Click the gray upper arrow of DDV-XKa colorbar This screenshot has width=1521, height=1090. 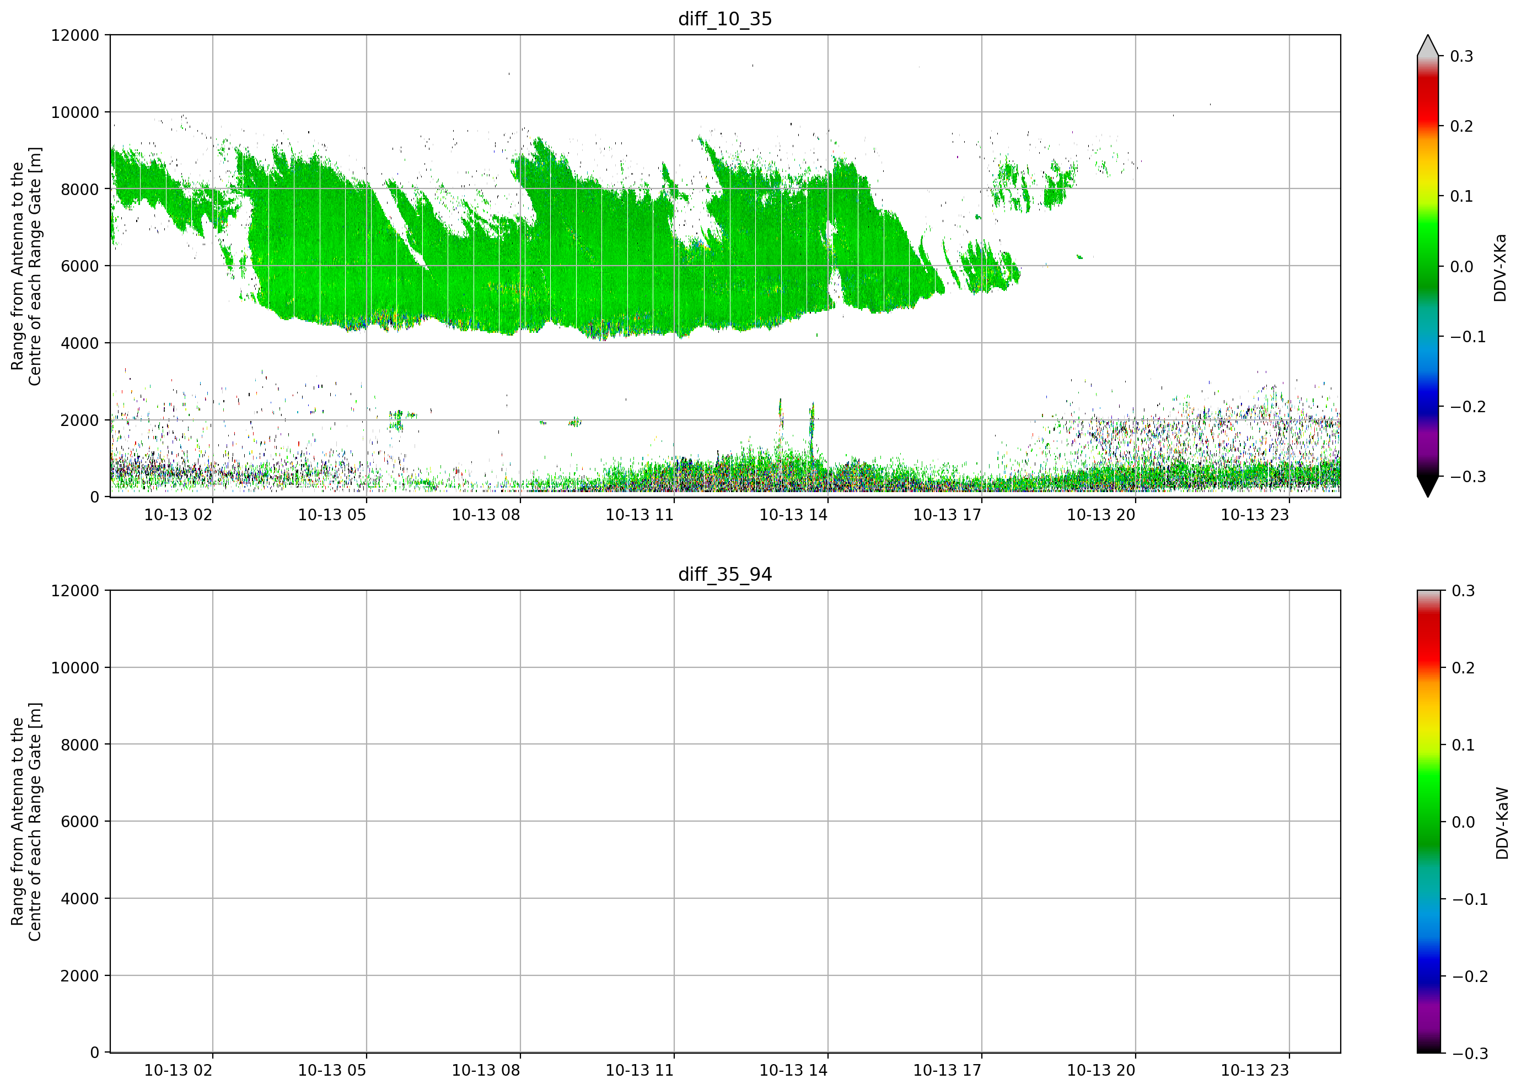[1428, 46]
